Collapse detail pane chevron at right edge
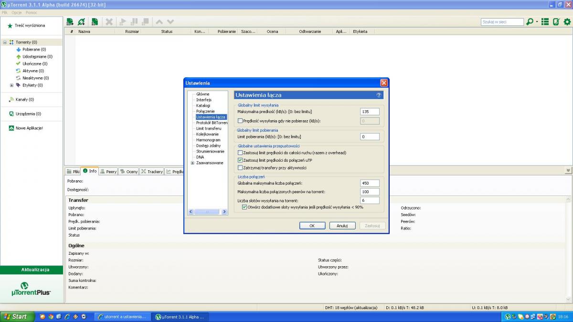This screenshot has height=322, width=573. point(568,170)
